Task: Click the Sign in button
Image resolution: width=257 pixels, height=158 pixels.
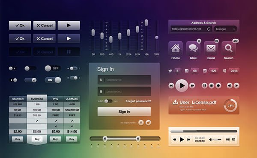Action: point(124,112)
